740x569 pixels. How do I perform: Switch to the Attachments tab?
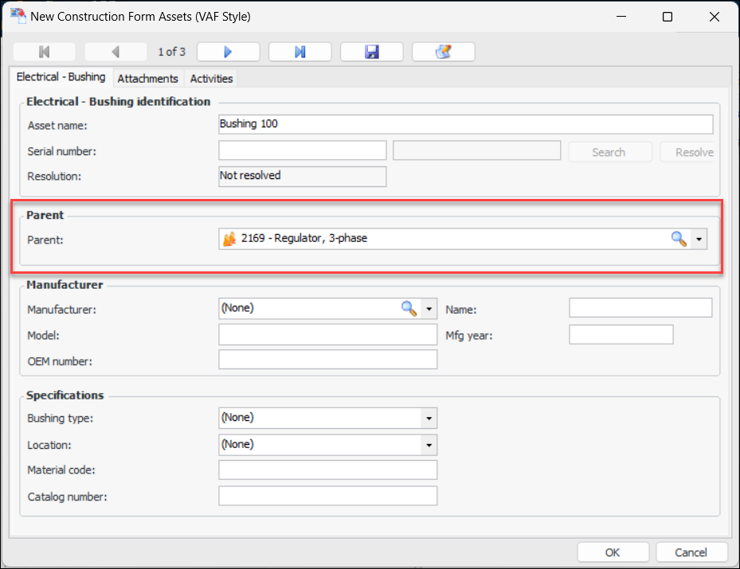tap(147, 79)
